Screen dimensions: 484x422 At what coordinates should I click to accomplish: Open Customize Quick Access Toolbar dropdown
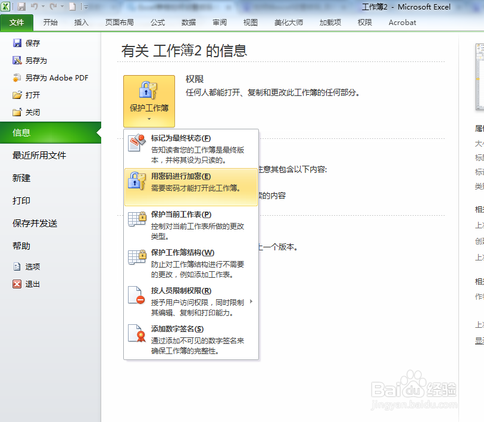[86, 7]
